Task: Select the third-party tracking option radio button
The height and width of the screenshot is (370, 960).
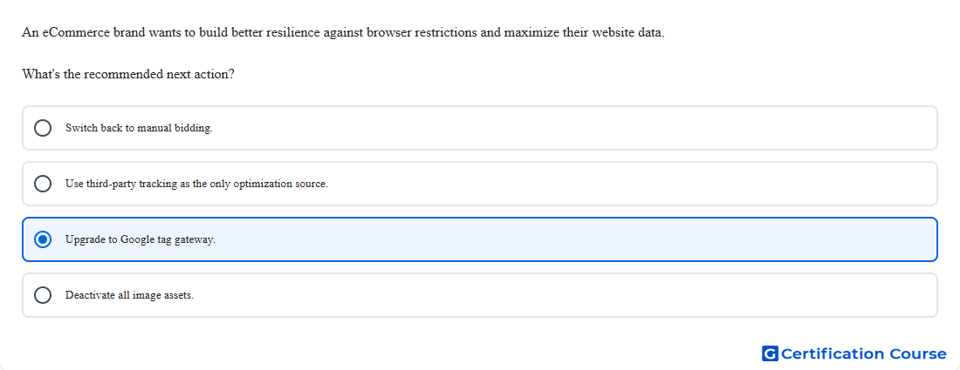Action: coord(43,184)
